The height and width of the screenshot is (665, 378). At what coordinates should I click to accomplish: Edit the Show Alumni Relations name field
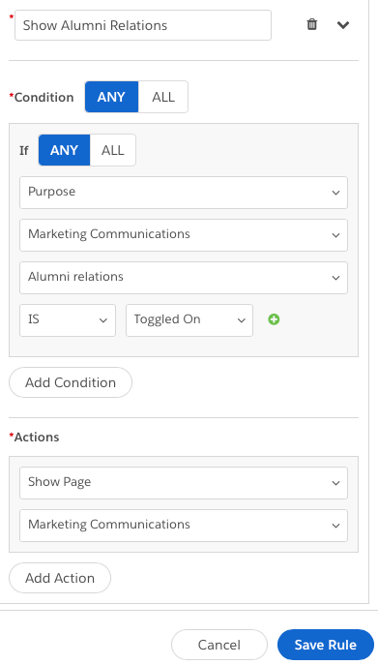coord(143,25)
